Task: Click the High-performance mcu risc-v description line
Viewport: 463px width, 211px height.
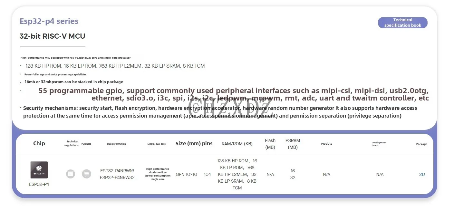Action: tap(75, 58)
